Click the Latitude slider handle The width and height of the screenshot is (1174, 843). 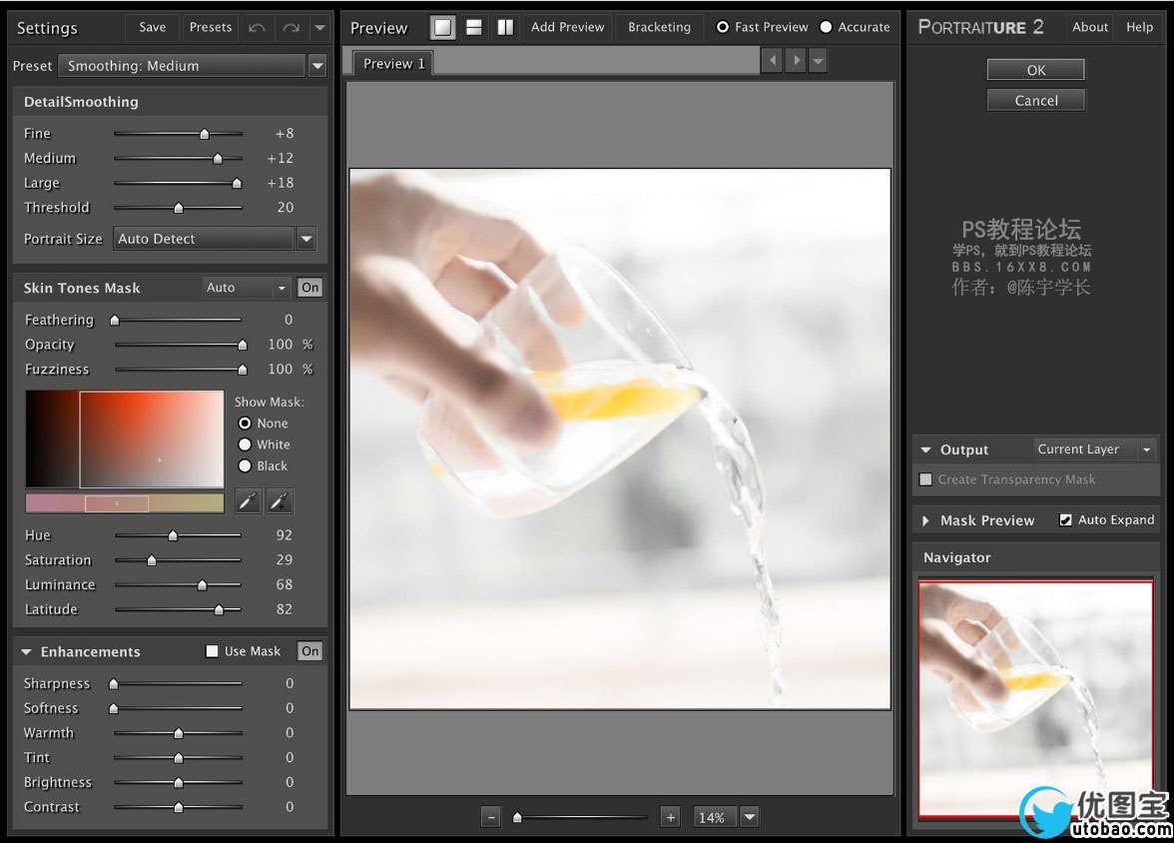[x=219, y=610]
